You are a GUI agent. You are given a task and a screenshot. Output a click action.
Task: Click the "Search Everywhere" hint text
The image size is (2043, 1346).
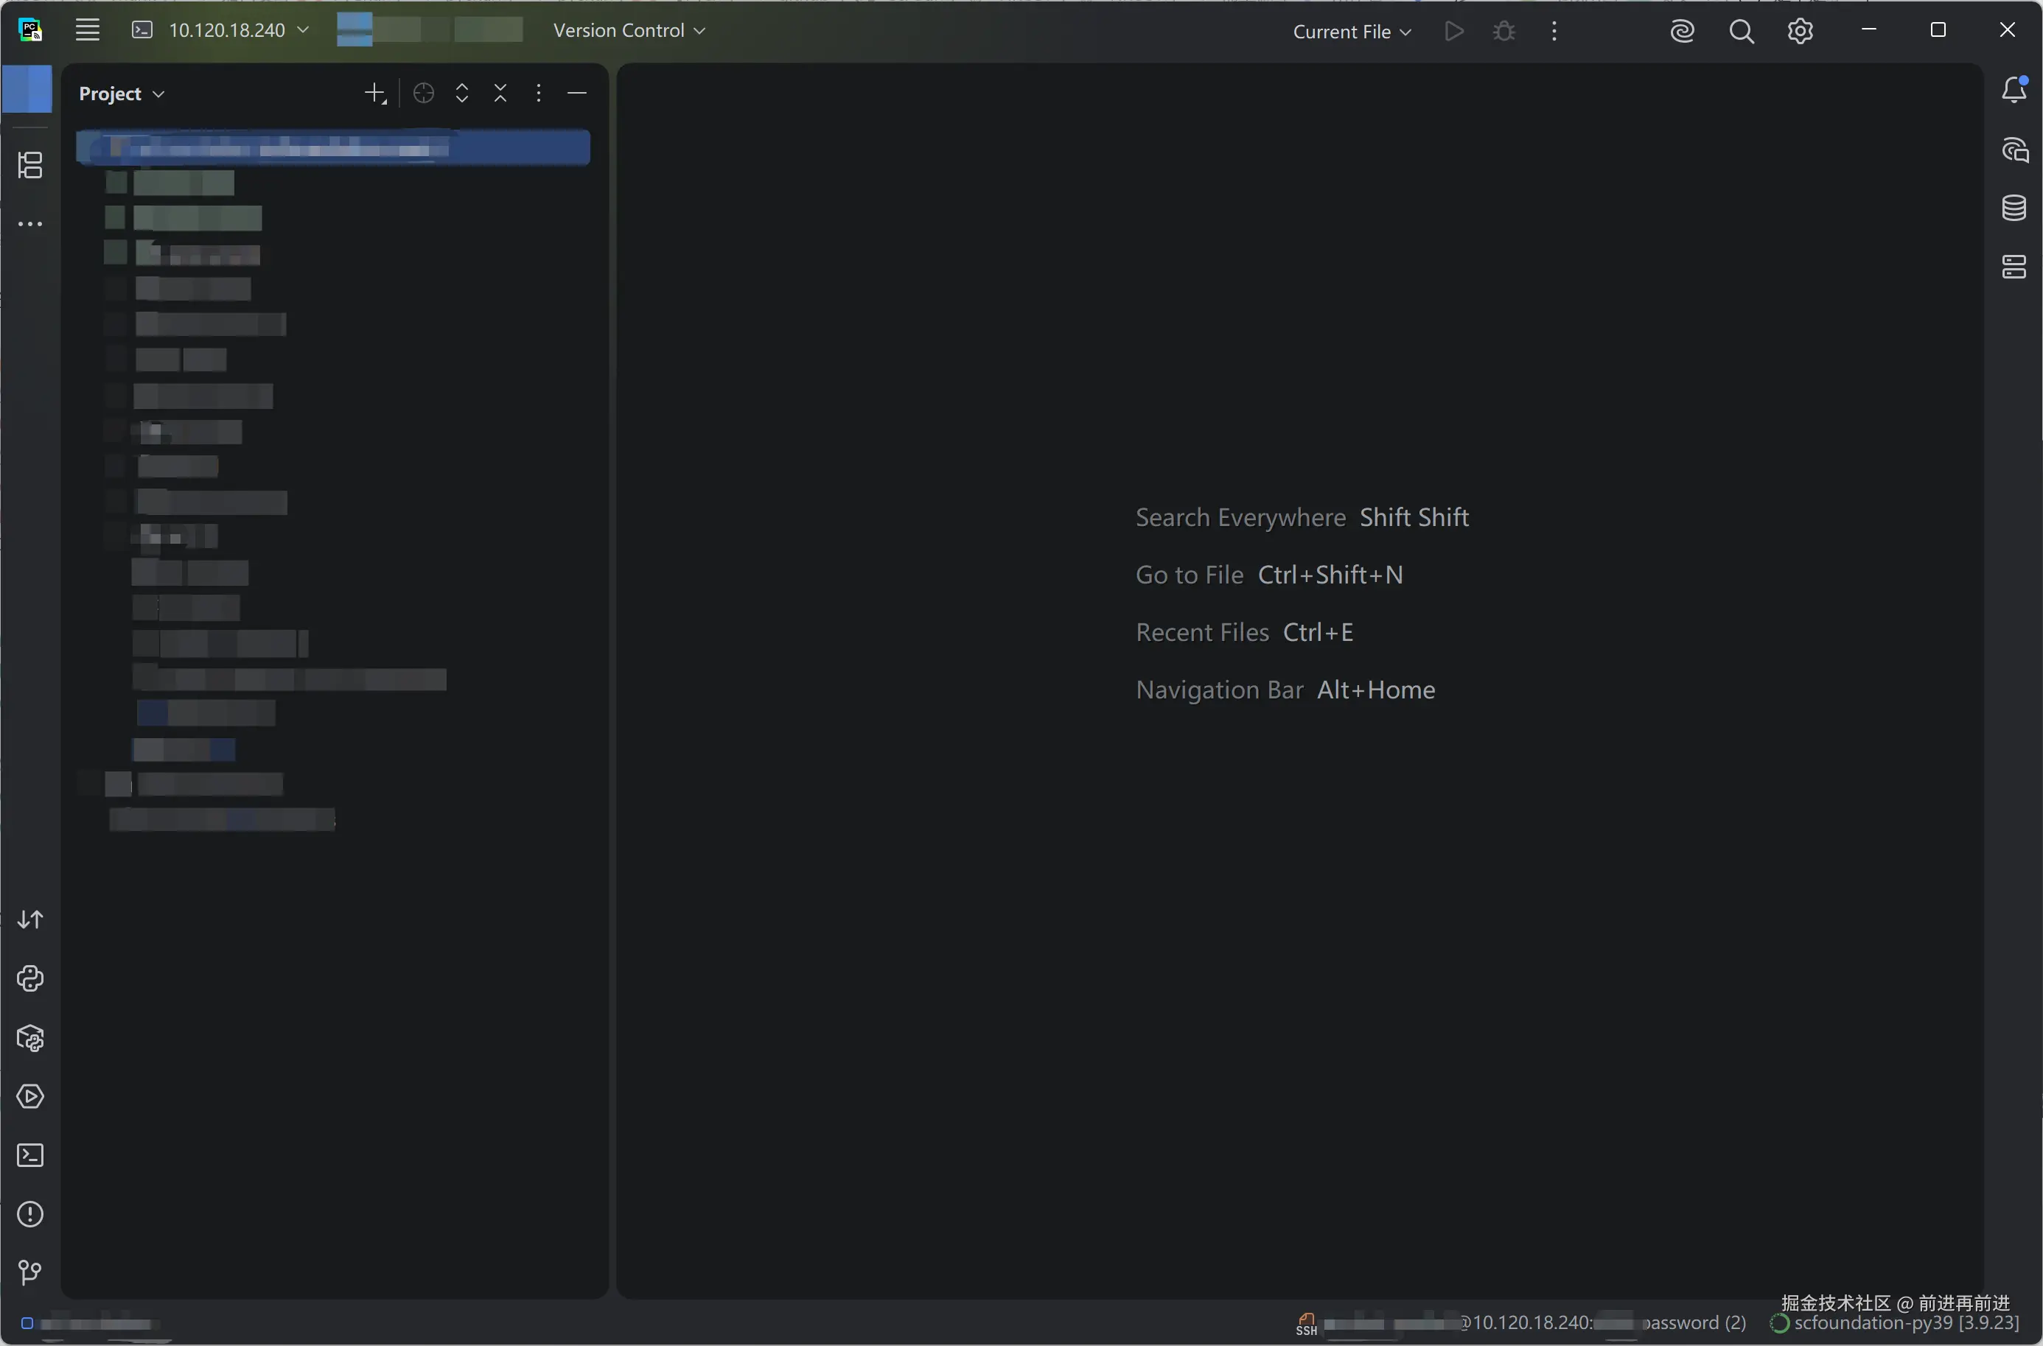1241,518
